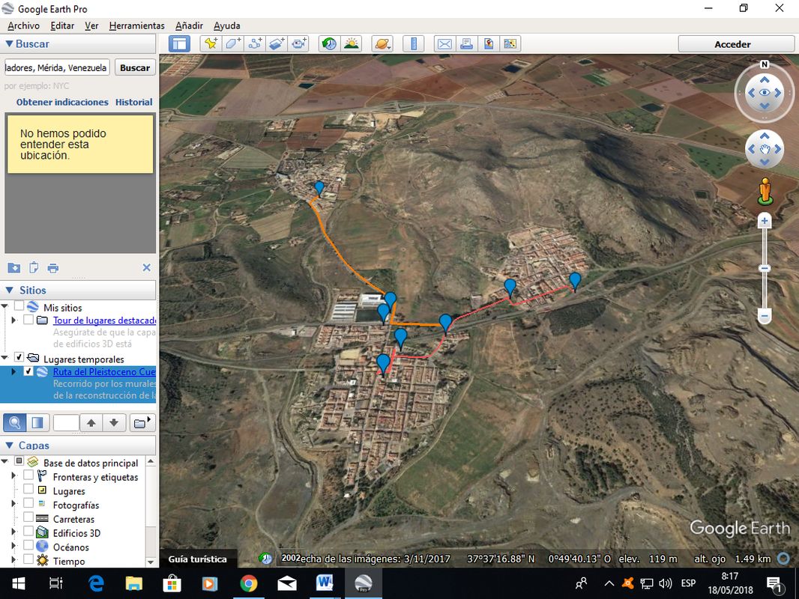Email the view with envelope icon
The width and height of the screenshot is (799, 599).
[x=444, y=43]
